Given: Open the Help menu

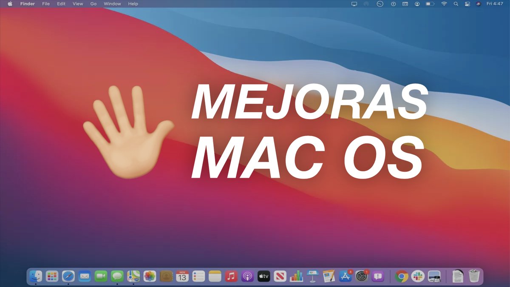Looking at the screenshot, I should point(133,4).
